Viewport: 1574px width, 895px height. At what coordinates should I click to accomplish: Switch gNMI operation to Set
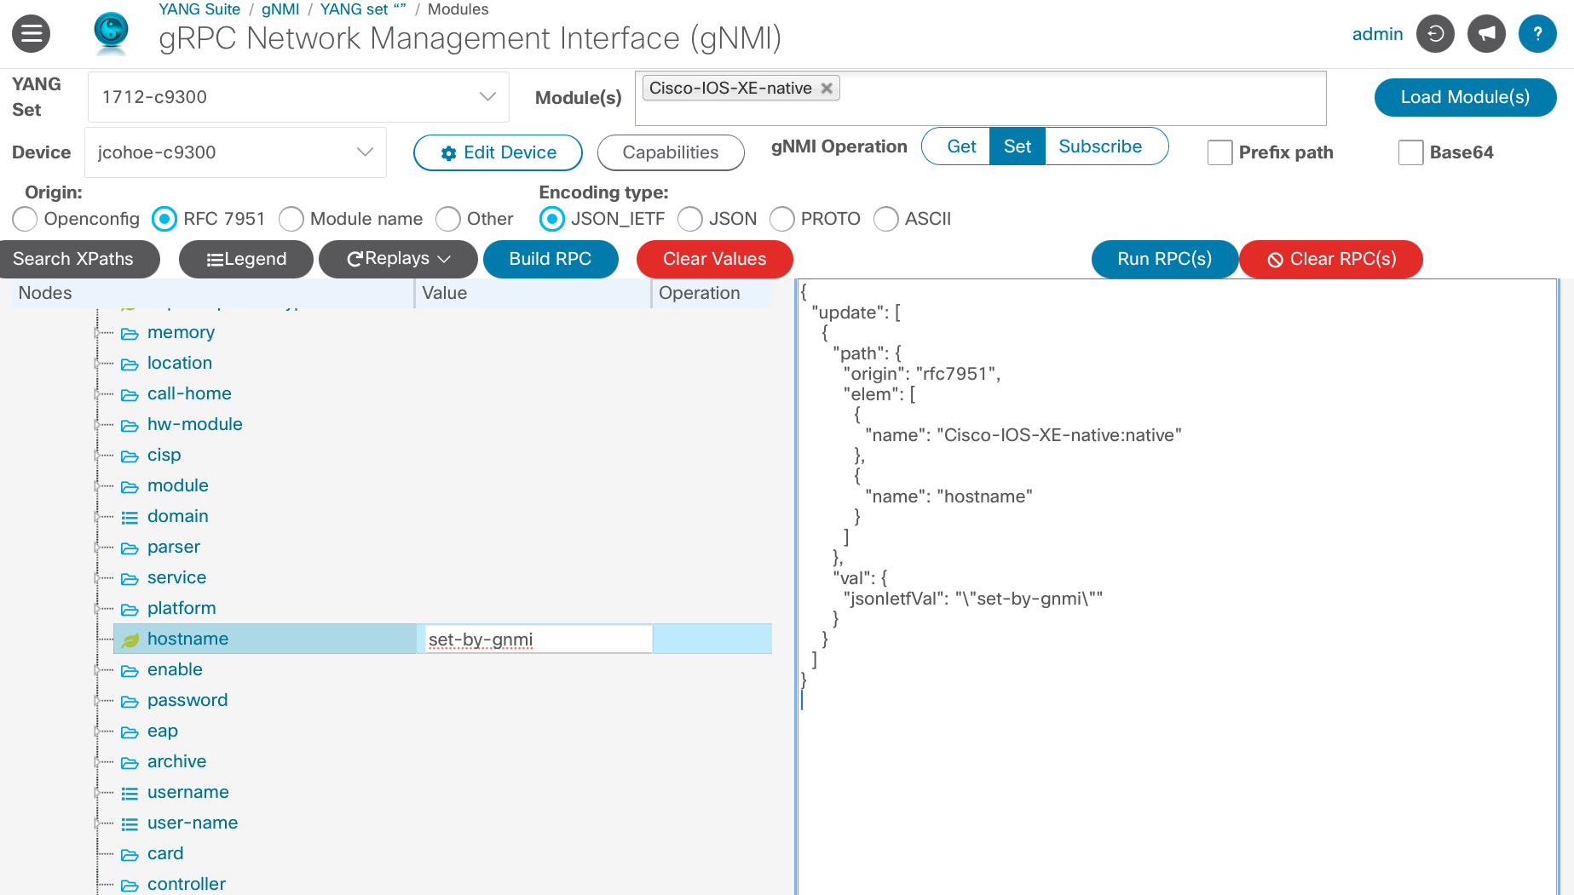click(1018, 146)
